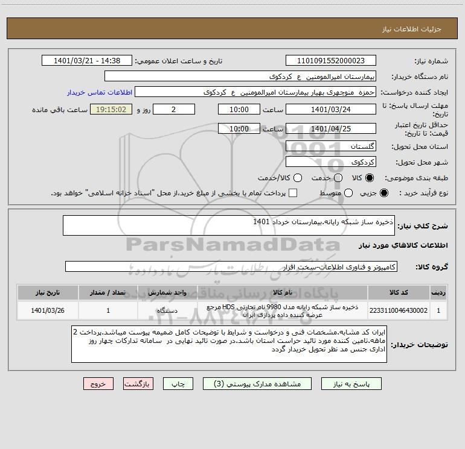Click the quantity cell showing 1
Image resolution: width=465 pixels, height=449 pixels.
tap(108, 310)
